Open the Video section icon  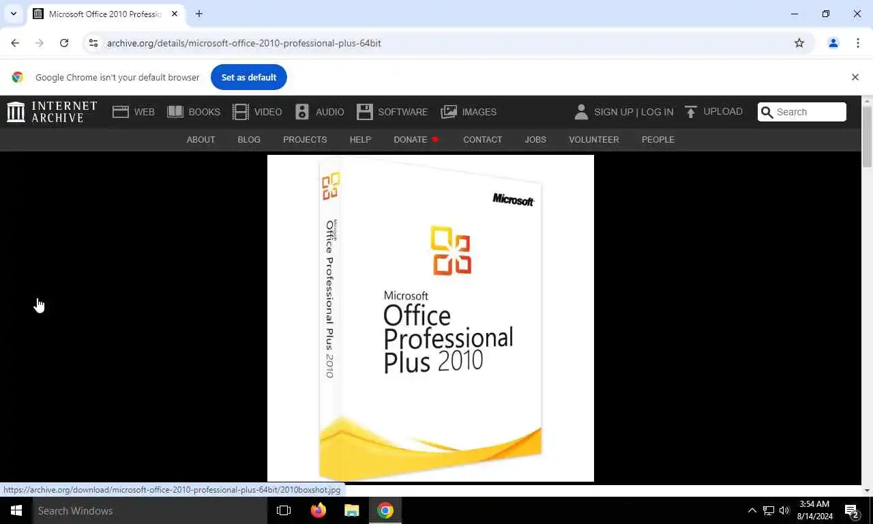[240, 112]
